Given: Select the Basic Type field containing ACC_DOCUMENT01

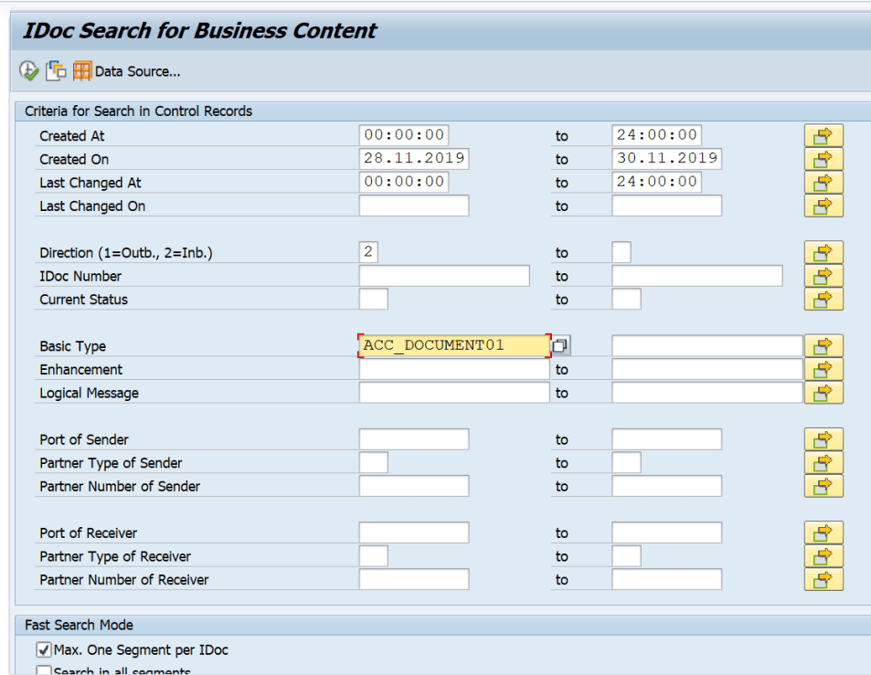Looking at the screenshot, I should (452, 345).
